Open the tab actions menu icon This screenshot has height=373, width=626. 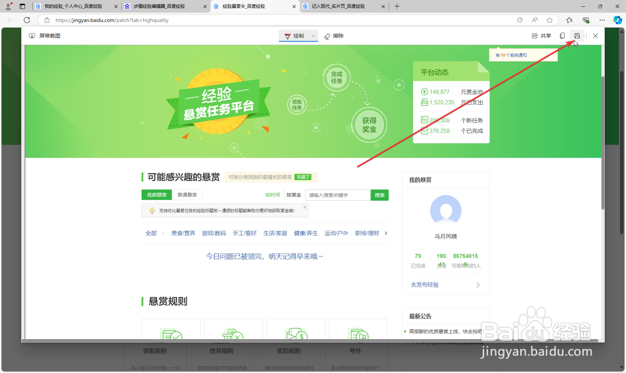(x=22, y=6)
